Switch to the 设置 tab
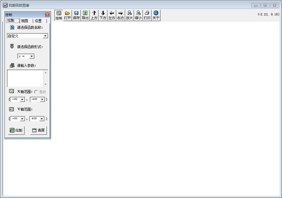 [38, 21]
